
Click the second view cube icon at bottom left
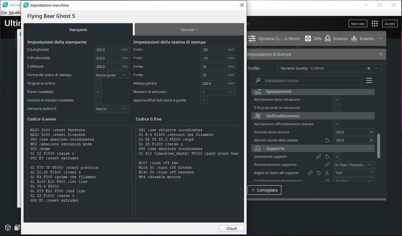(x=17, y=228)
